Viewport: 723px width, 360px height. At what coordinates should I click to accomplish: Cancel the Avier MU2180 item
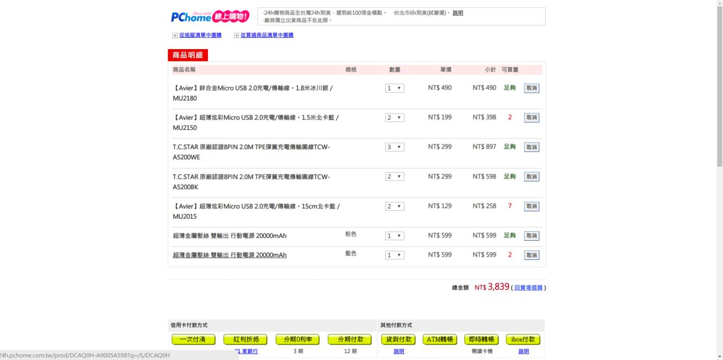tap(532, 88)
